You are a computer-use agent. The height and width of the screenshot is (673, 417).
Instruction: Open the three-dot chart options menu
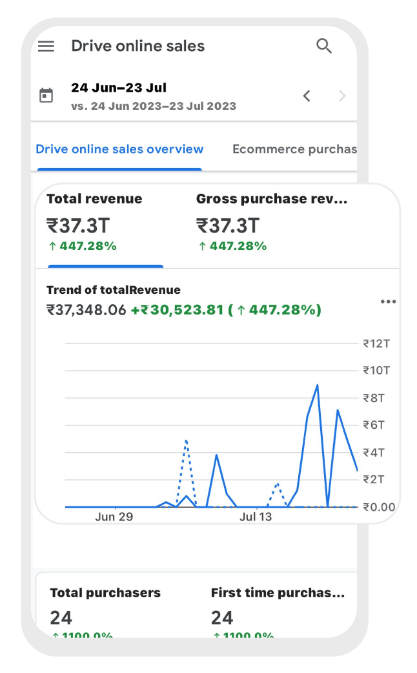pos(388,302)
